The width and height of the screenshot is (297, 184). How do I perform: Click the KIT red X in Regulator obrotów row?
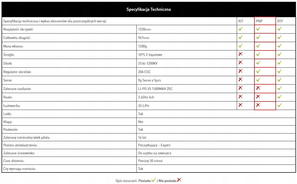point(240,71)
